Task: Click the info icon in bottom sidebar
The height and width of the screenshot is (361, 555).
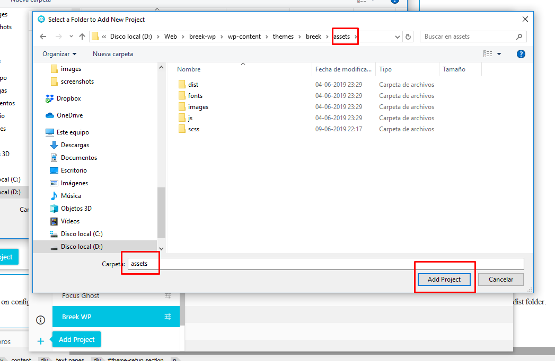Action: tap(40, 320)
